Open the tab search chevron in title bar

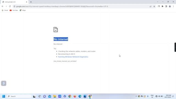(x=158, y=2)
